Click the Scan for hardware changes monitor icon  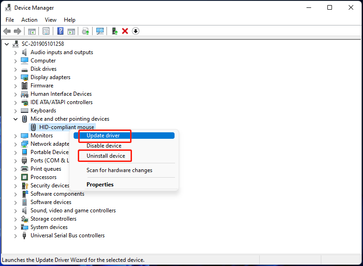pyautogui.click(x=100, y=31)
